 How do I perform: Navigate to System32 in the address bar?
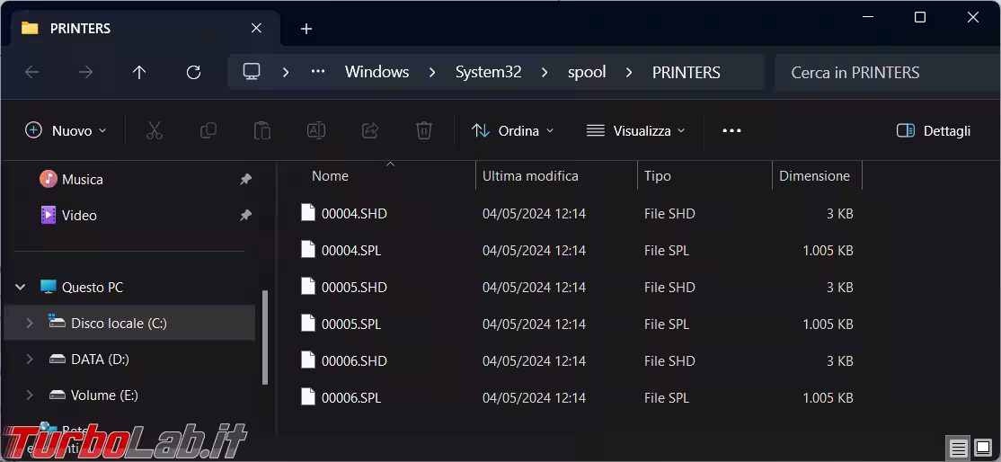[x=488, y=73]
